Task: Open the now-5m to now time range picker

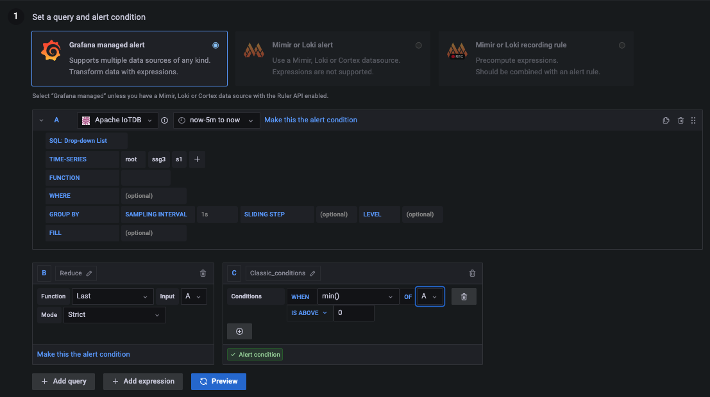Action: pos(216,120)
